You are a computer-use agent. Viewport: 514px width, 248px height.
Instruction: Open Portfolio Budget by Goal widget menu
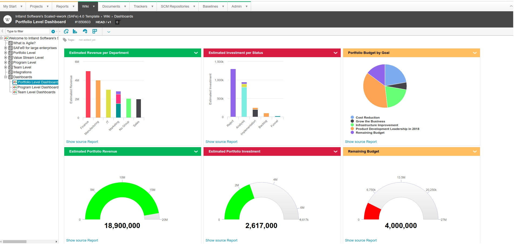click(x=475, y=53)
